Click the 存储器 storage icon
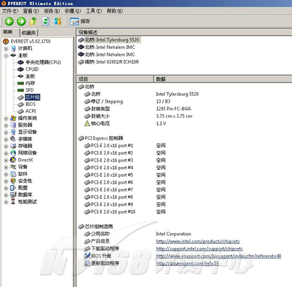The width and height of the screenshot is (292, 287). click(13, 146)
